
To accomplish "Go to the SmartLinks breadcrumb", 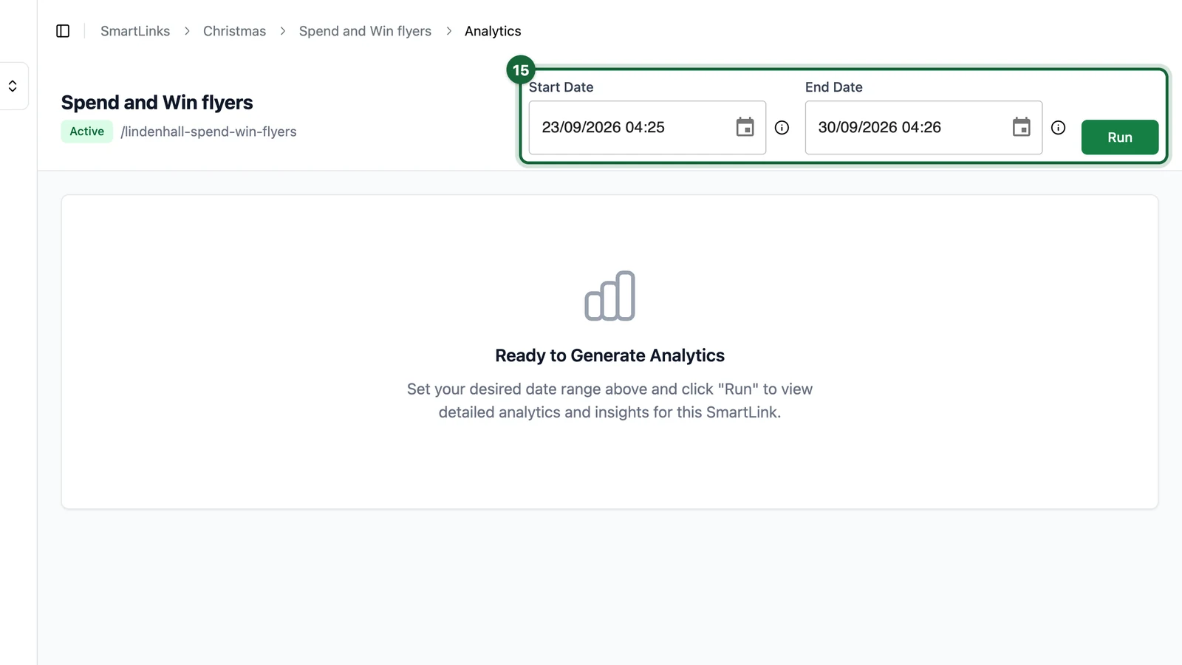I will tap(135, 31).
